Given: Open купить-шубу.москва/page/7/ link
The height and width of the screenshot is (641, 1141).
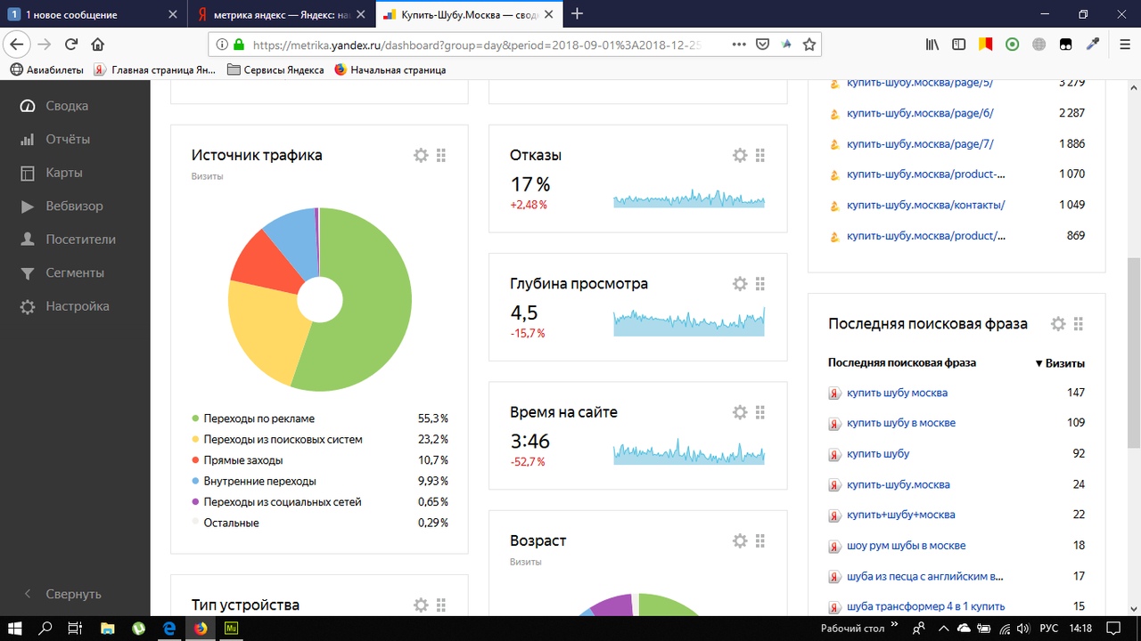Looking at the screenshot, I should click(920, 144).
